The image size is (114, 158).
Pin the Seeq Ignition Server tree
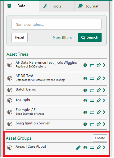(98, 124)
